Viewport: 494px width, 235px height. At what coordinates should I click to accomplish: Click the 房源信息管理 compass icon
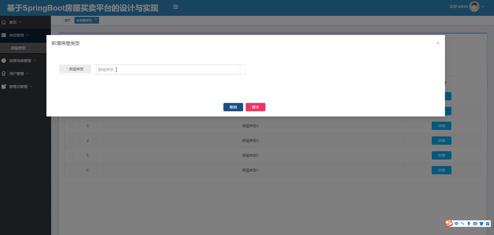coord(4,61)
